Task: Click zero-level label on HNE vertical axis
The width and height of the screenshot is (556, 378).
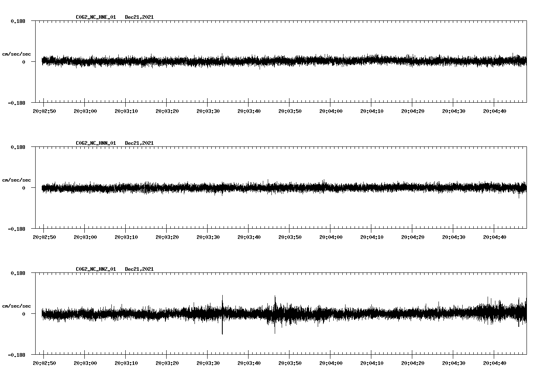Action: click(24, 62)
